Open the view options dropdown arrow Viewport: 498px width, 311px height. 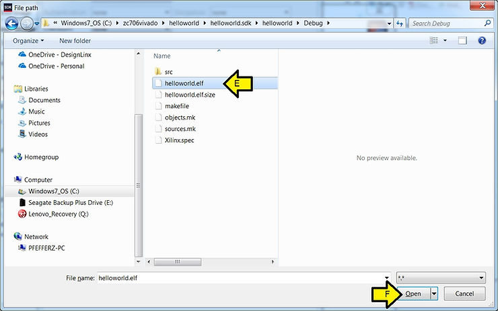pos(445,40)
